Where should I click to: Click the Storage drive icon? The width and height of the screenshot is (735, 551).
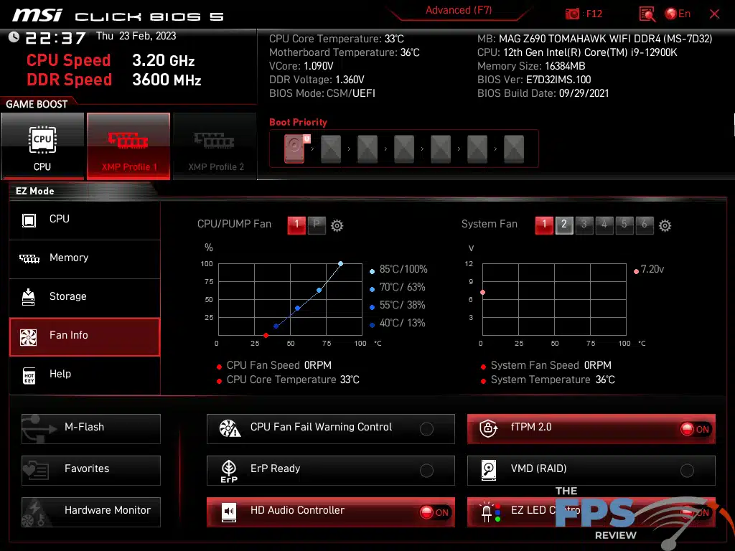[x=28, y=297]
